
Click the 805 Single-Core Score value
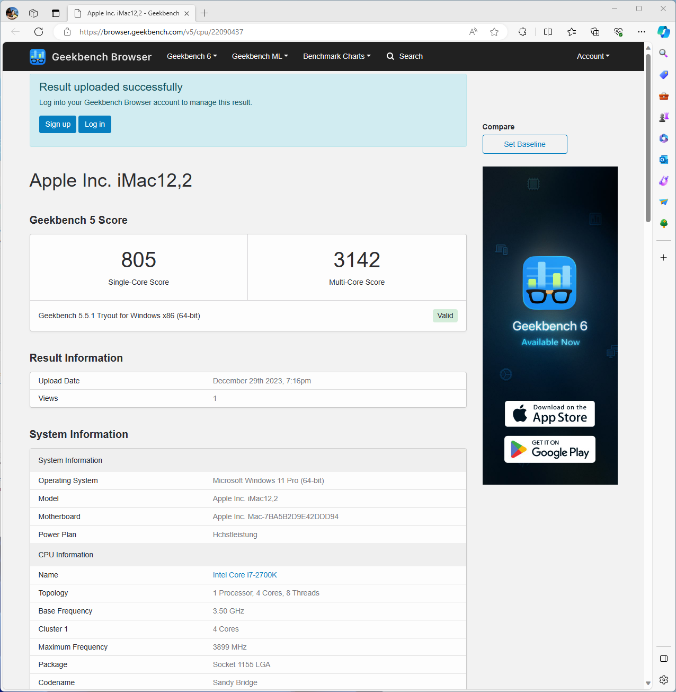tap(139, 260)
